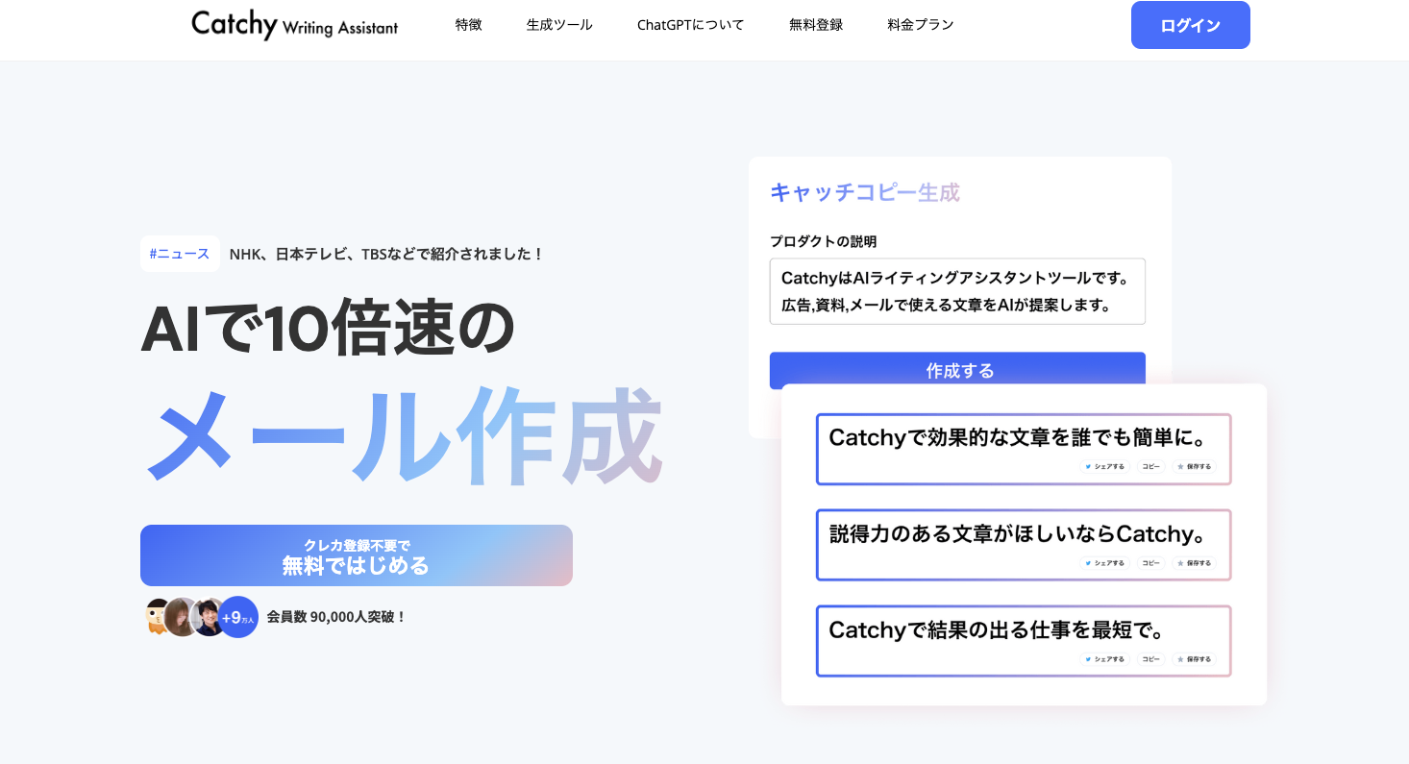
Task: Focus the product description text field
Action: click(x=957, y=291)
